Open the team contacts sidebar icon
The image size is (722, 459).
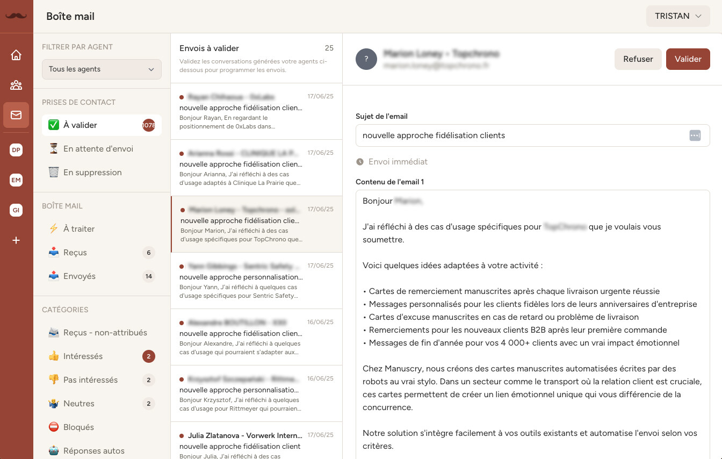tap(16, 85)
